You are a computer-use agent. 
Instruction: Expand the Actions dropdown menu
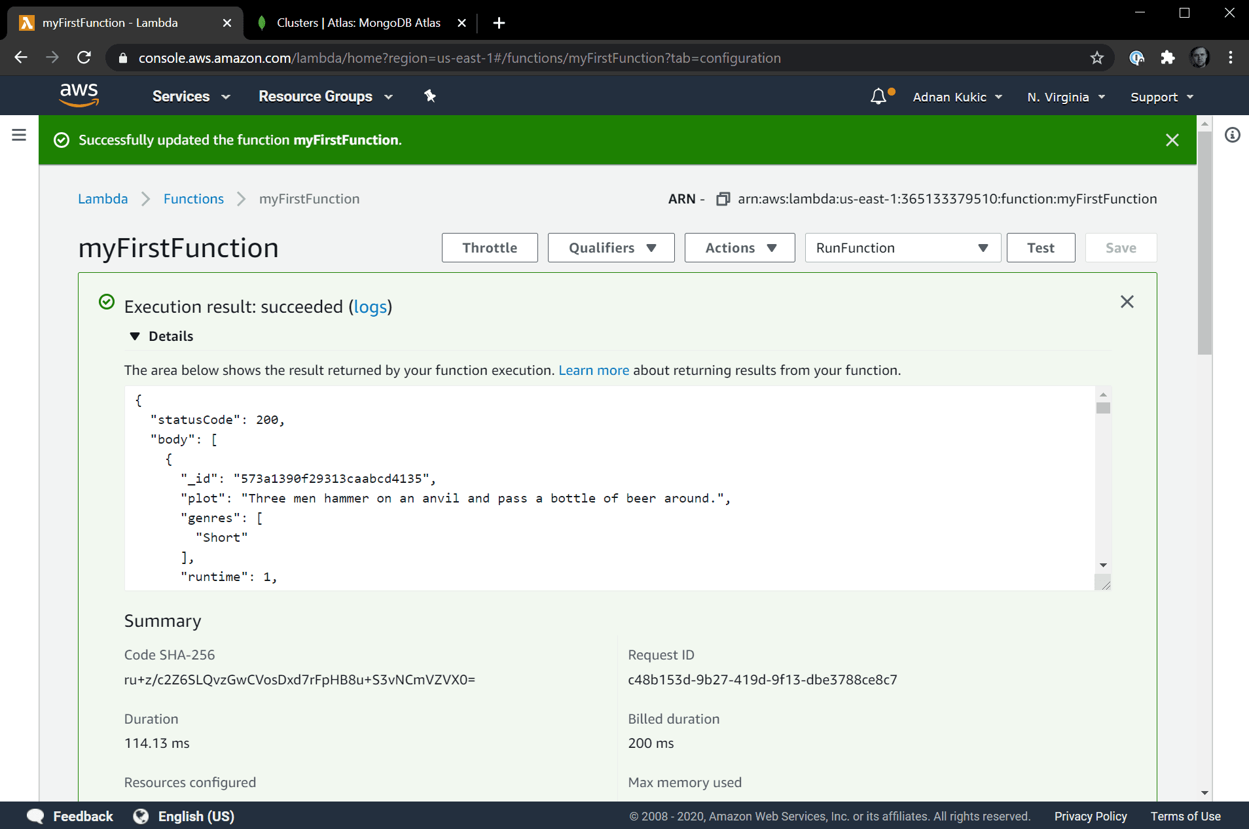coord(739,248)
